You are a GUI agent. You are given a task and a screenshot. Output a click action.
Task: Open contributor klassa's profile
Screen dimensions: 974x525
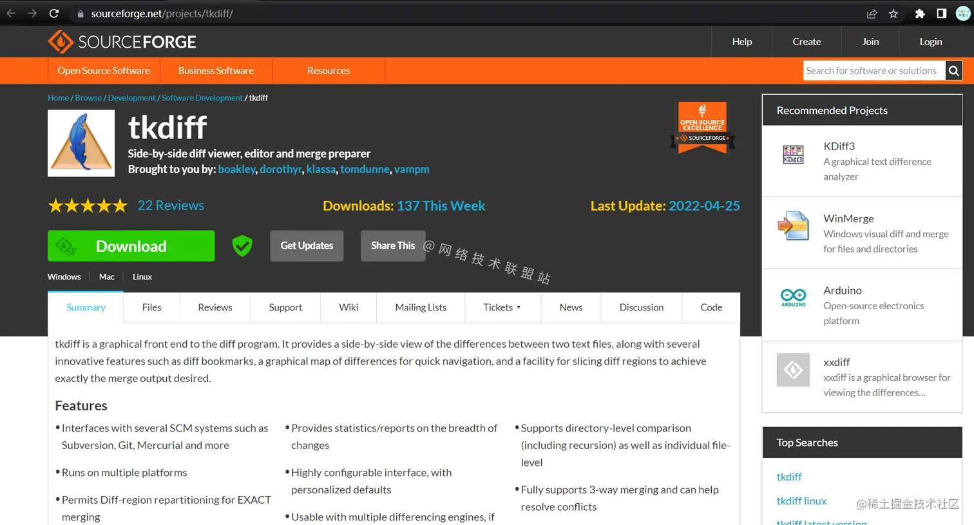(x=321, y=169)
